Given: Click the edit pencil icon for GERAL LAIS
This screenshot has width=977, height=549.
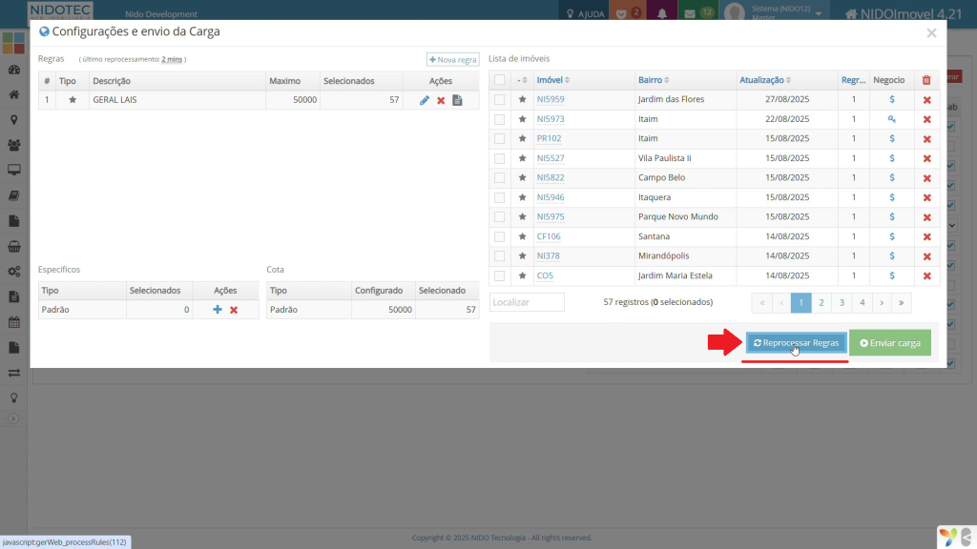Looking at the screenshot, I should click(x=425, y=100).
